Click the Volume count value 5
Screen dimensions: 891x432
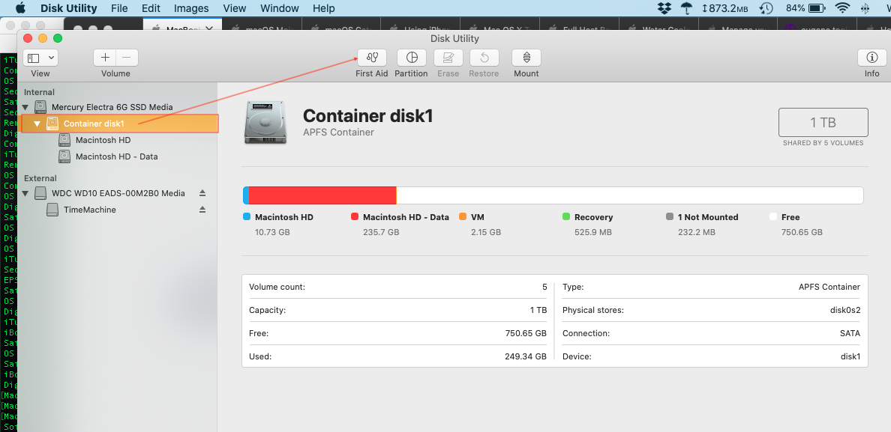pos(544,287)
